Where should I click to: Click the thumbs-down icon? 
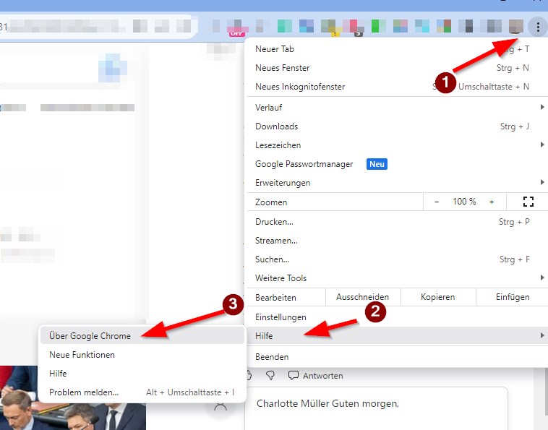coord(270,376)
